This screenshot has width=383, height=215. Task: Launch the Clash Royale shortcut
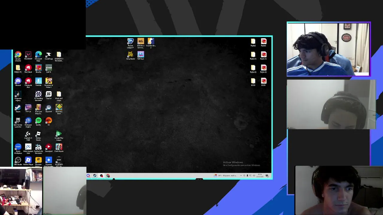(59, 148)
